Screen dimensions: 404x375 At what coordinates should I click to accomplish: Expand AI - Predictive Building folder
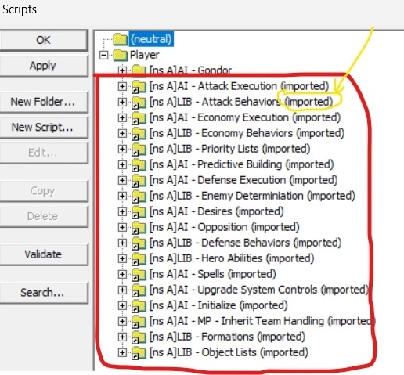pos(122,164)
